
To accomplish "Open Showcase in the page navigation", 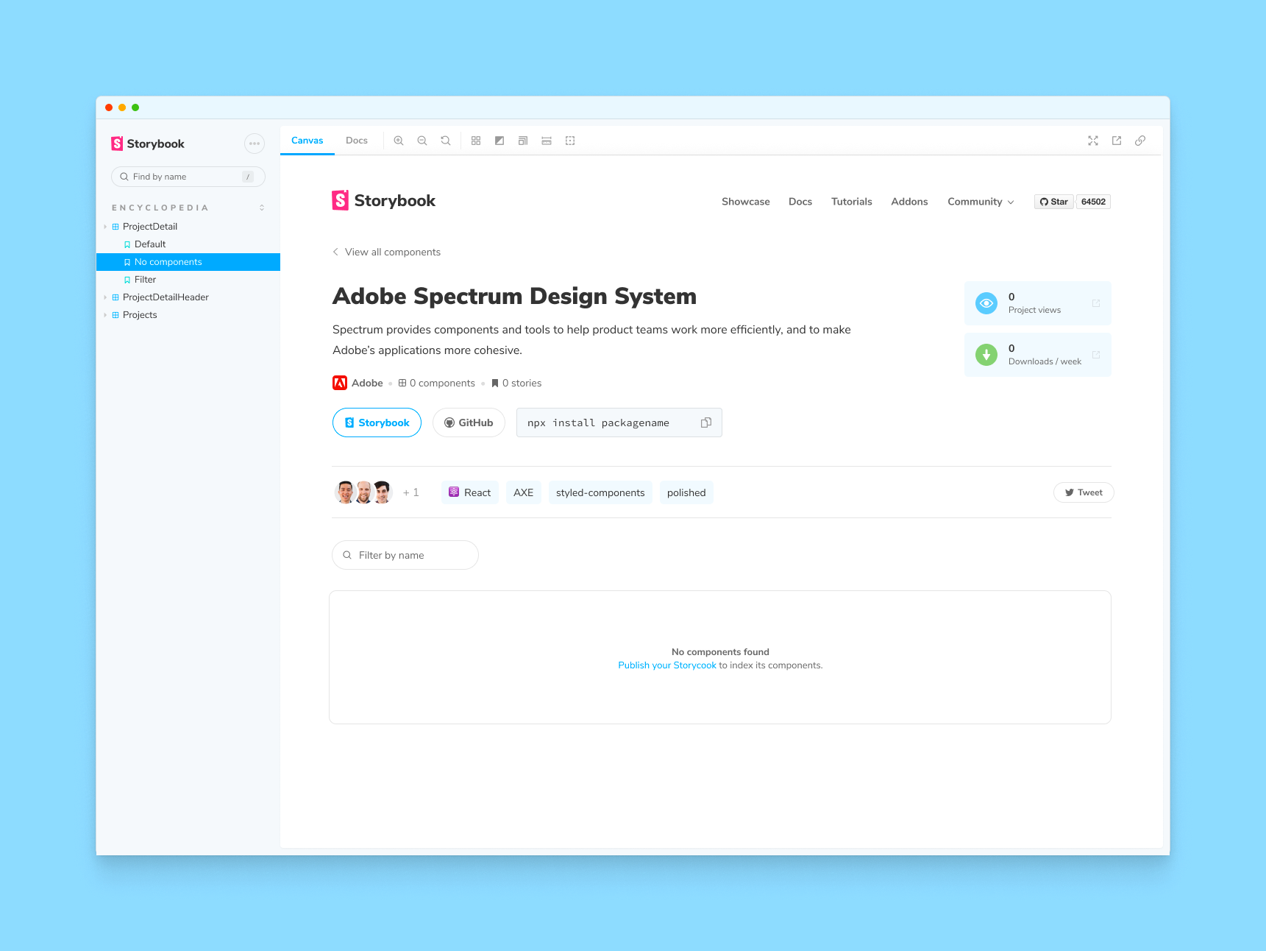I will [746, 202].
